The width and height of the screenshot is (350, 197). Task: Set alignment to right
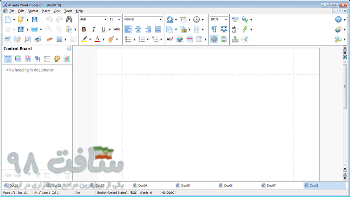tap(148, 29)
